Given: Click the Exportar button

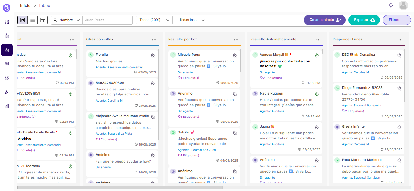Looking at the screenshot, I should [x=364, y=20].
